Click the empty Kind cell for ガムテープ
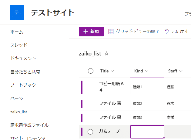Screen dimensions: 191x140 click(147, 132)
